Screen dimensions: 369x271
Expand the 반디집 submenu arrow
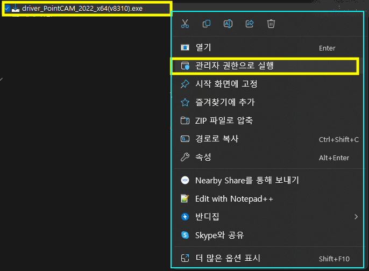click(x=356, y=217)
